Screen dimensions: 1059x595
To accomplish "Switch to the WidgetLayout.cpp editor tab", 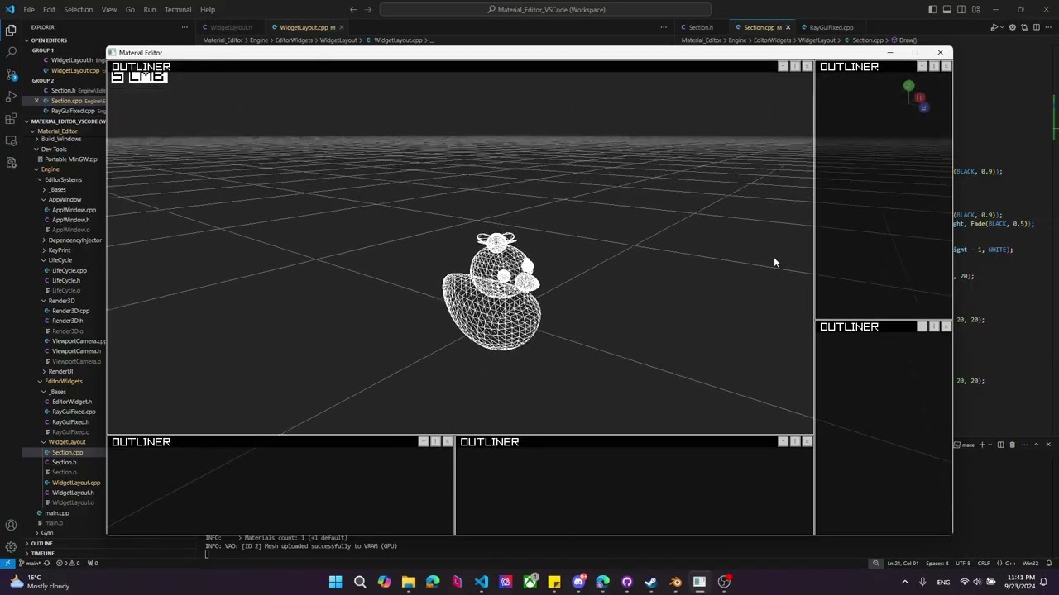I will [306, 27].
